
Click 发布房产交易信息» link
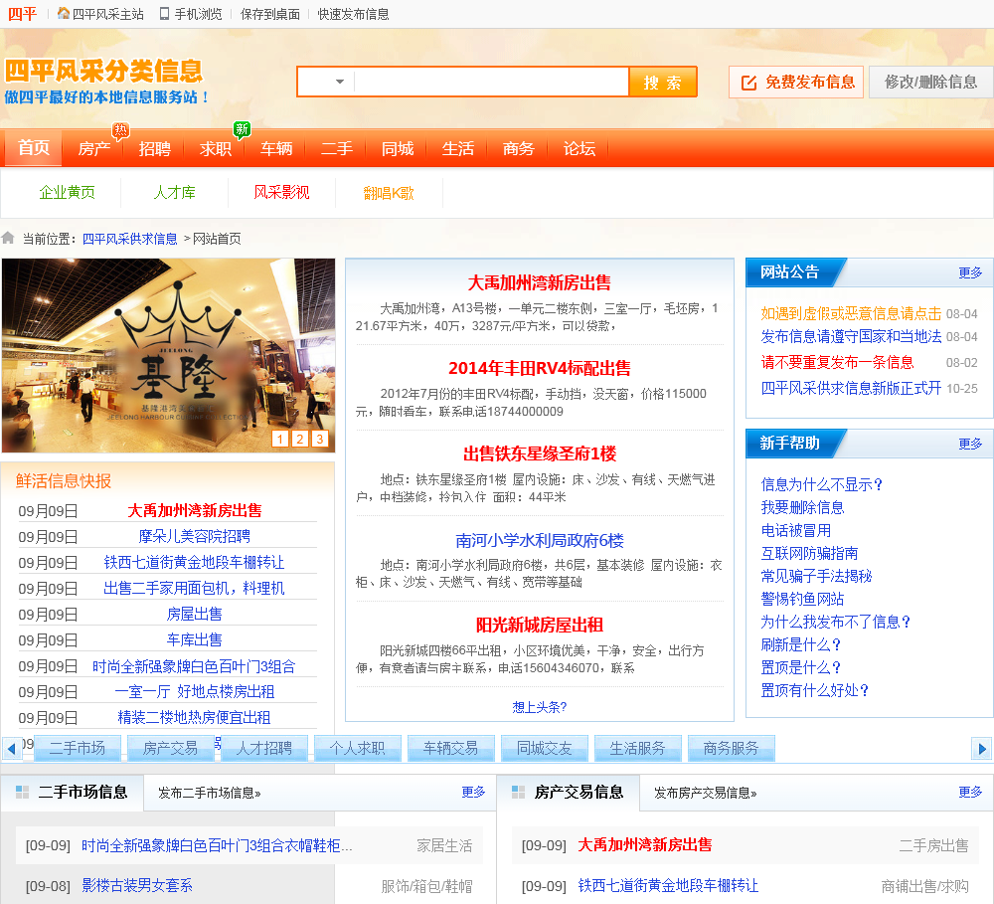click(x=706, y=793)
